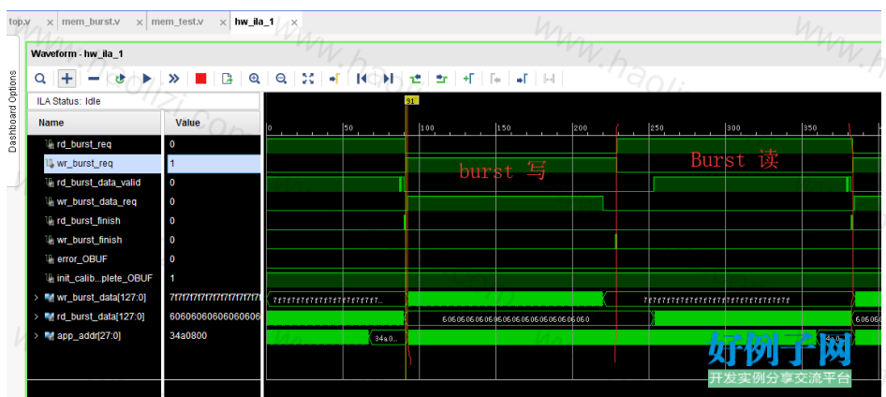Image resolution: width=886 pixels, height=397 pixels.
Task: Expand the rd_burst_data[127:0] bus
Action: [x=37, y=316]
